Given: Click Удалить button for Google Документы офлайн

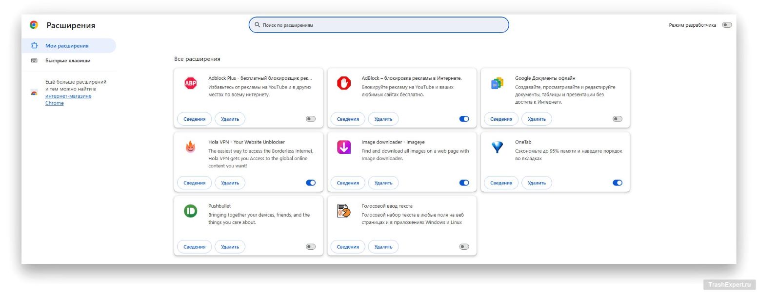Looking at the screenshot, I should tap(537, 119).
